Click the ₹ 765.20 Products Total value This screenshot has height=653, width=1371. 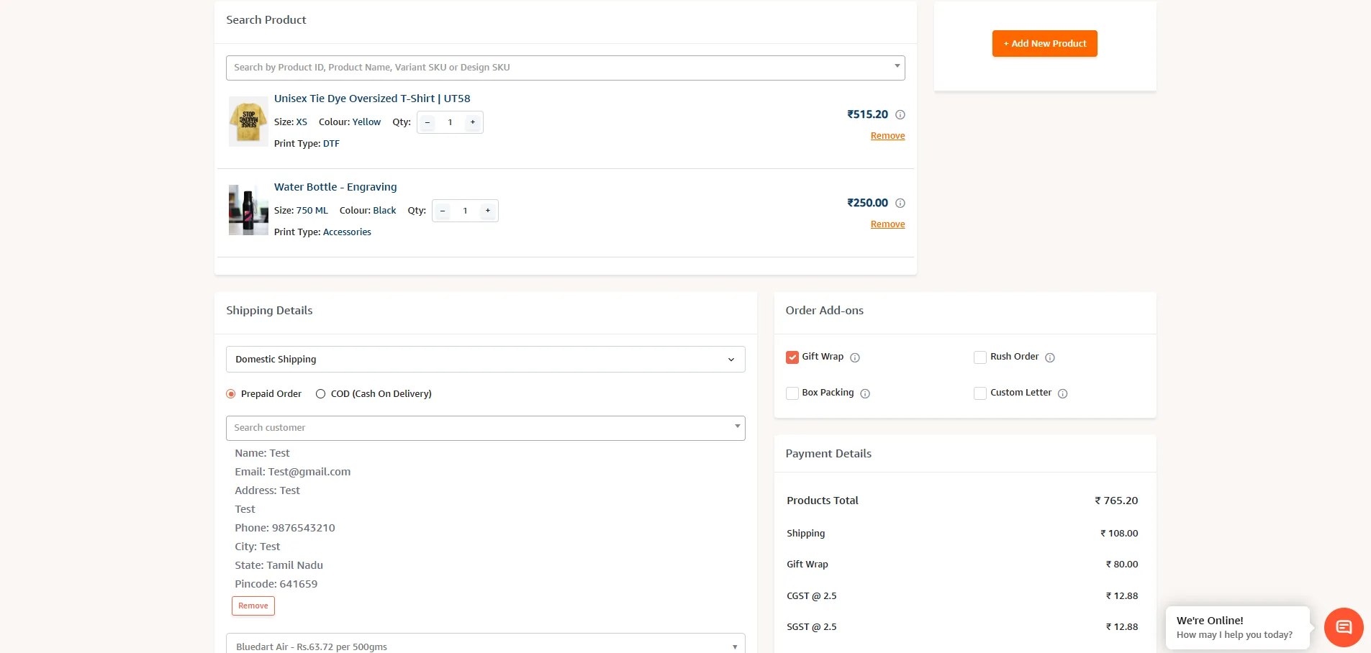pyautogui.click(x=1116, y=501)
